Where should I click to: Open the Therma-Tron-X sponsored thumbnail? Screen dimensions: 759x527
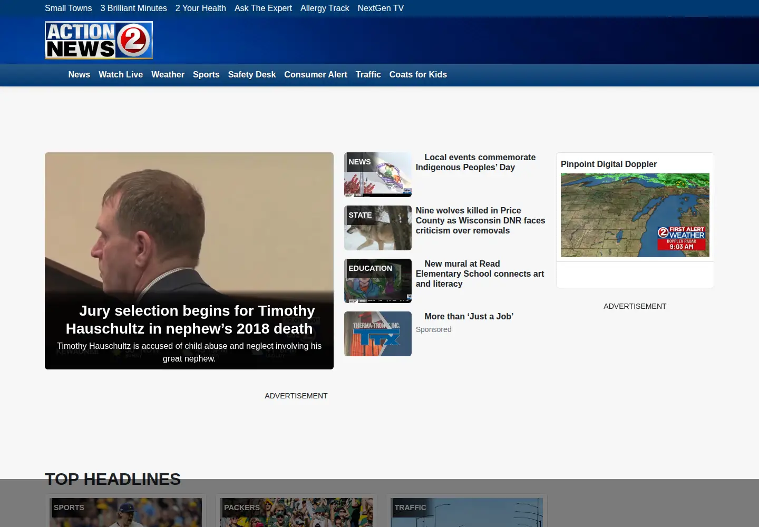pos(378,334)
